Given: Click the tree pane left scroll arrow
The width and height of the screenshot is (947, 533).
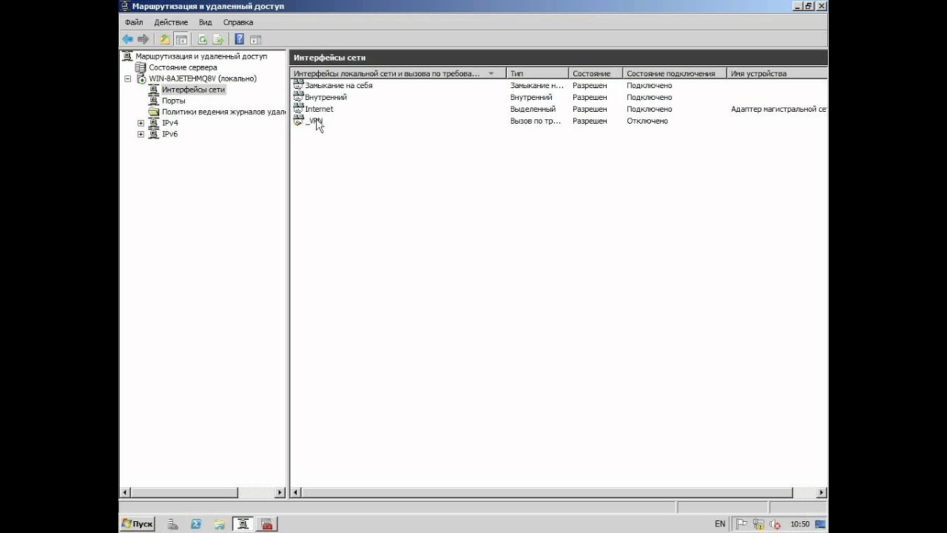Looking at the screenshot, I should point(125,492).
